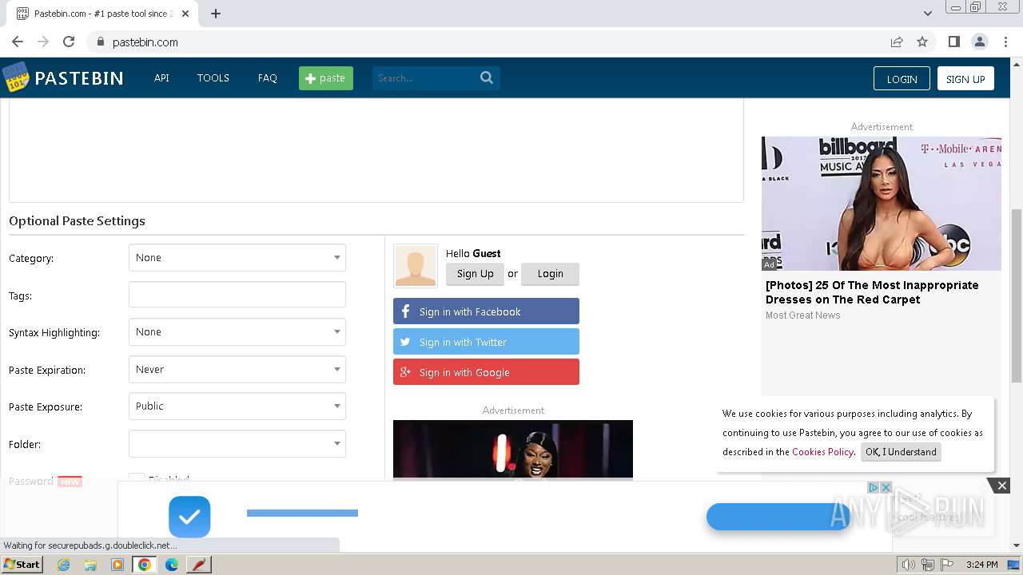Open the Category dropdown
The image size is (1023, 575).
click(237, 258)
